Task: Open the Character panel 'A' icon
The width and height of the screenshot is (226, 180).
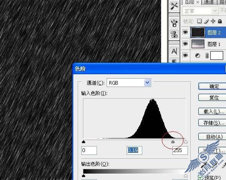Action: point(174,51)
